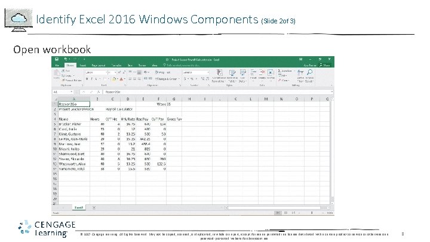430x242 pixels.
Task: Click the Center alignment icon
Action: pyautogui.click(x=134, y=79)
